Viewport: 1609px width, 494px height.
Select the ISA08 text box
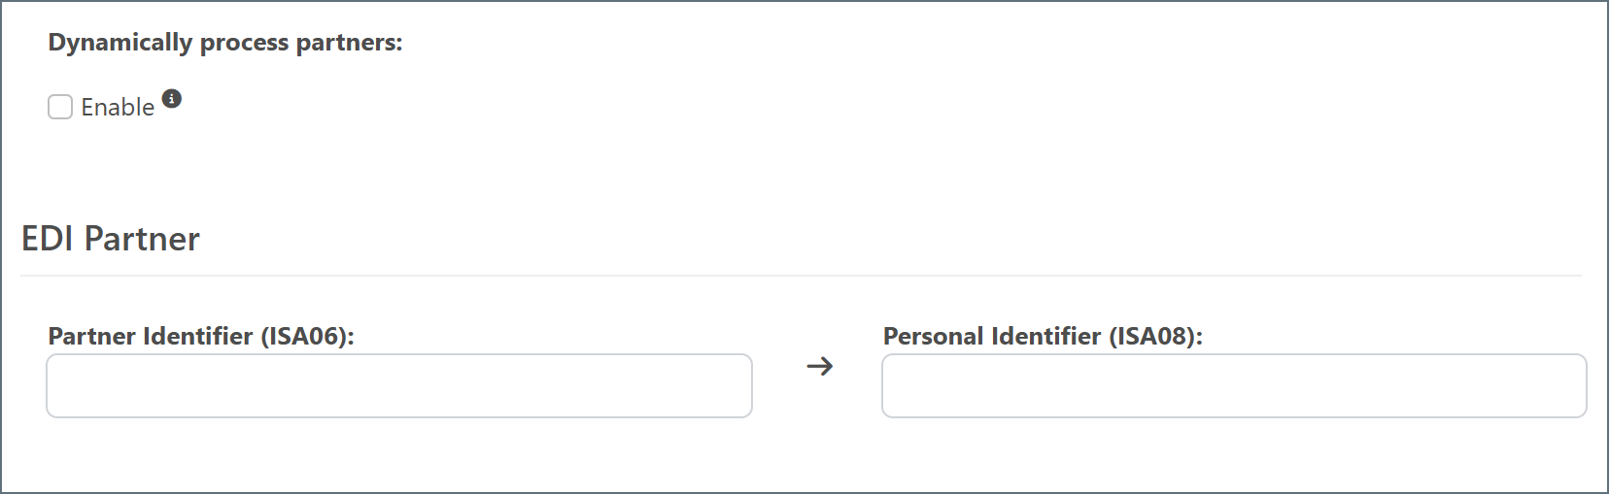click(x=1234, y=385)
